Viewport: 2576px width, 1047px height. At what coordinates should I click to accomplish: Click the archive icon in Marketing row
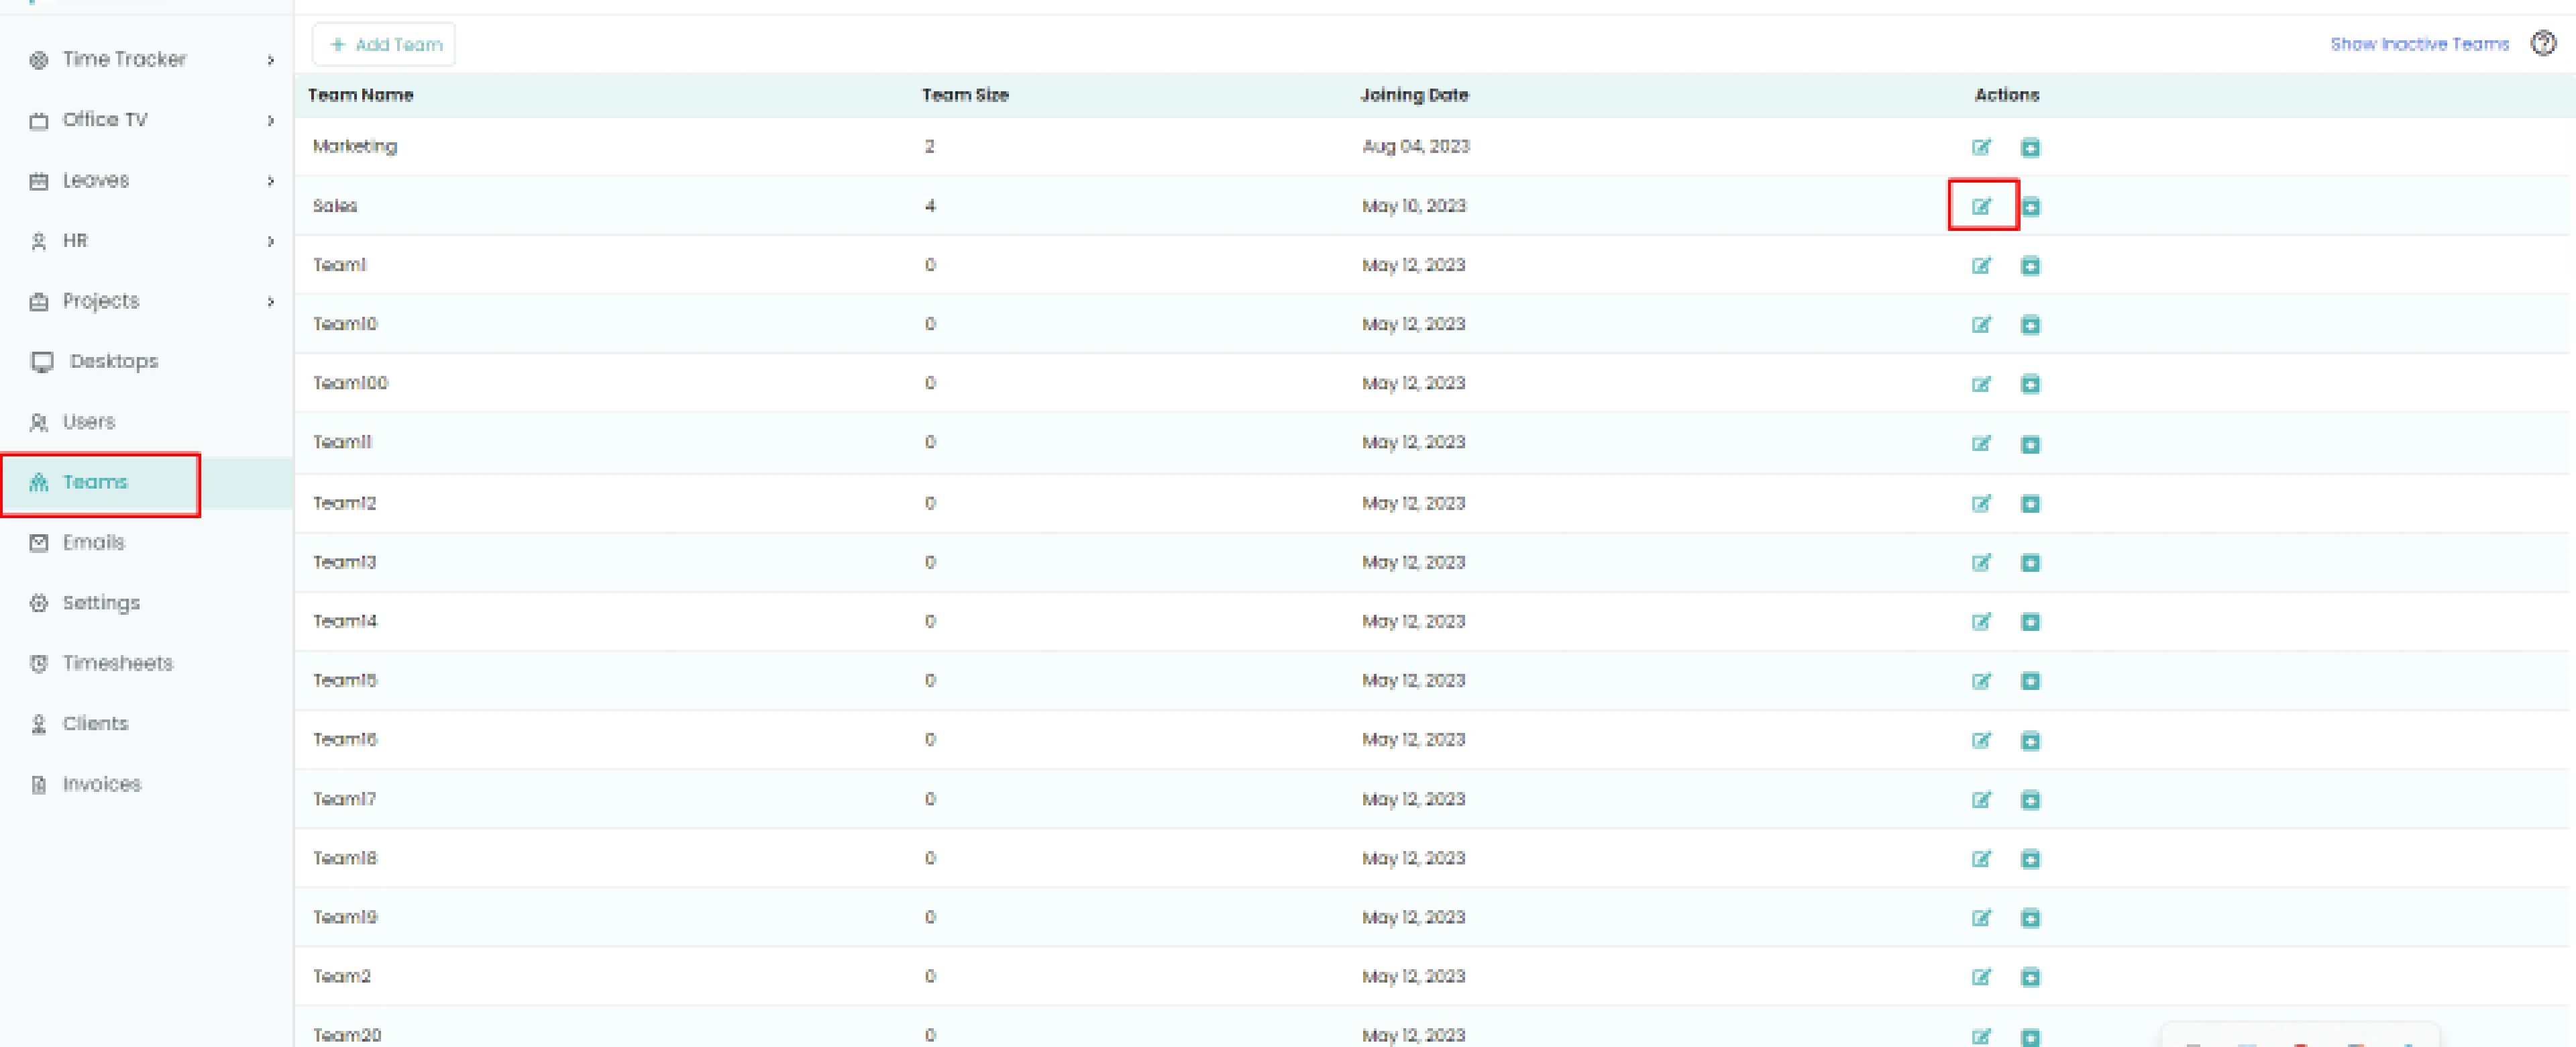point(2030,147)
